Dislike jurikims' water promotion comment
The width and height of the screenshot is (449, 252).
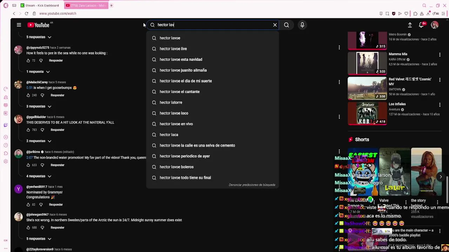(x=42, y=165)
